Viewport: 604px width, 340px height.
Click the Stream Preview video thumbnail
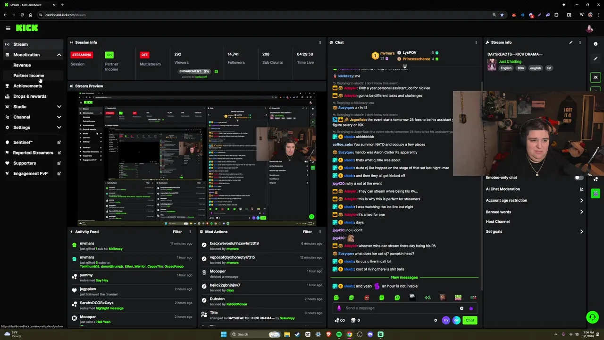pos(197,159)
